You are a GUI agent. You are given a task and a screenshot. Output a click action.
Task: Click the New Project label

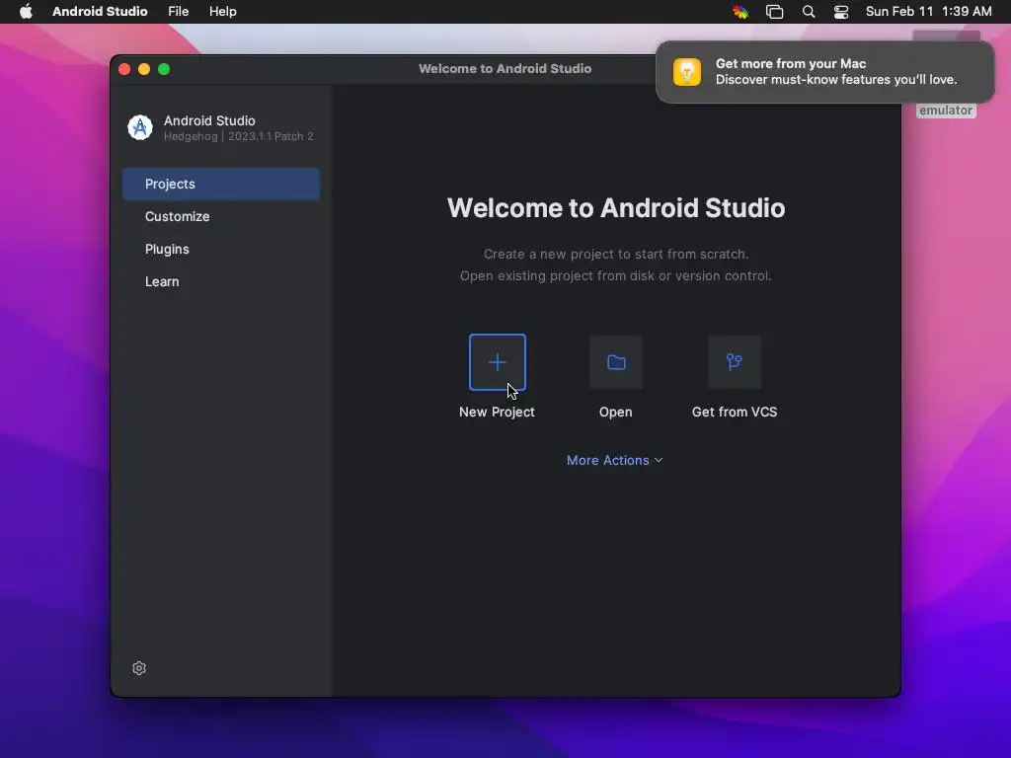point(498,412)
